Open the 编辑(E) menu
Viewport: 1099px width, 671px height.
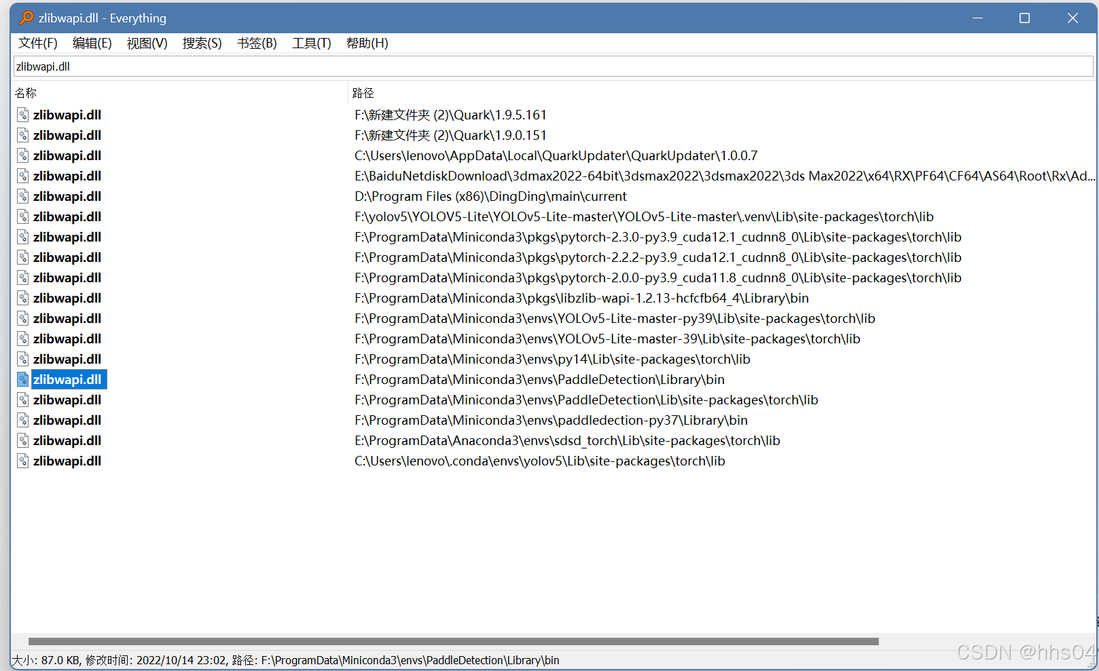pos(92,43)
